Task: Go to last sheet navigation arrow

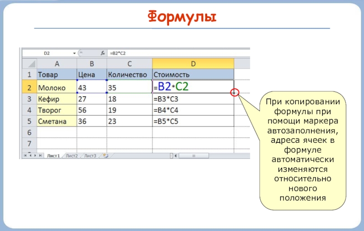Action: click(x=41, y=156)
